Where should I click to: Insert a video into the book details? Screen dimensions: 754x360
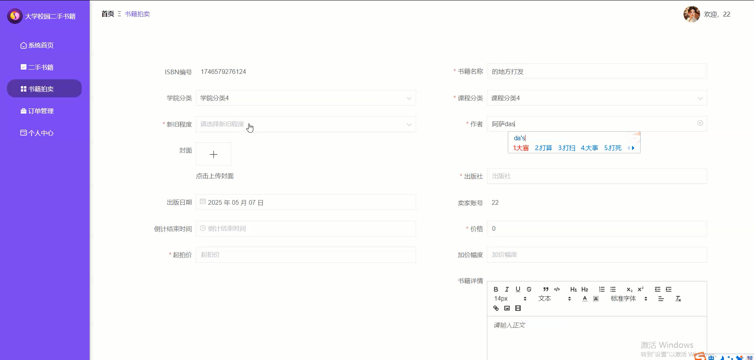pos(518,308)
